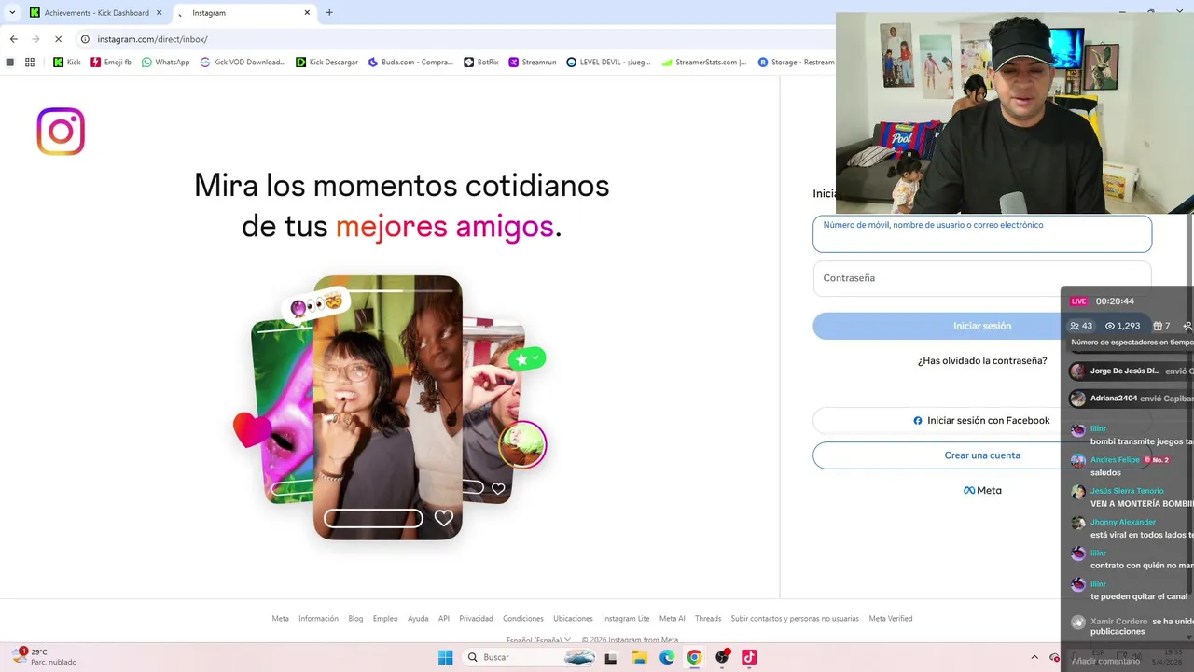Expand the Español (España) language dropdown
The height and width of the screenshot is (672, 1194).
click(x=538, y=640)
